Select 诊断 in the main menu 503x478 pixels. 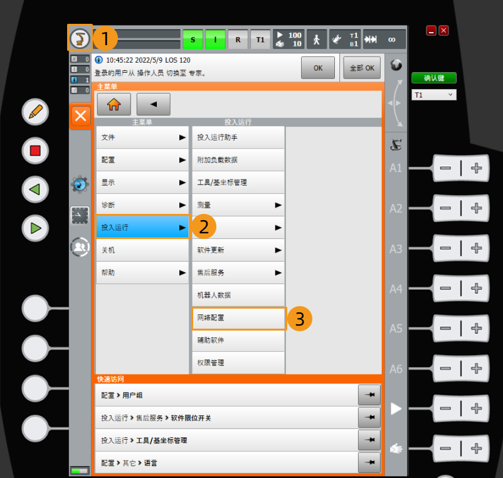click(141, 205)
